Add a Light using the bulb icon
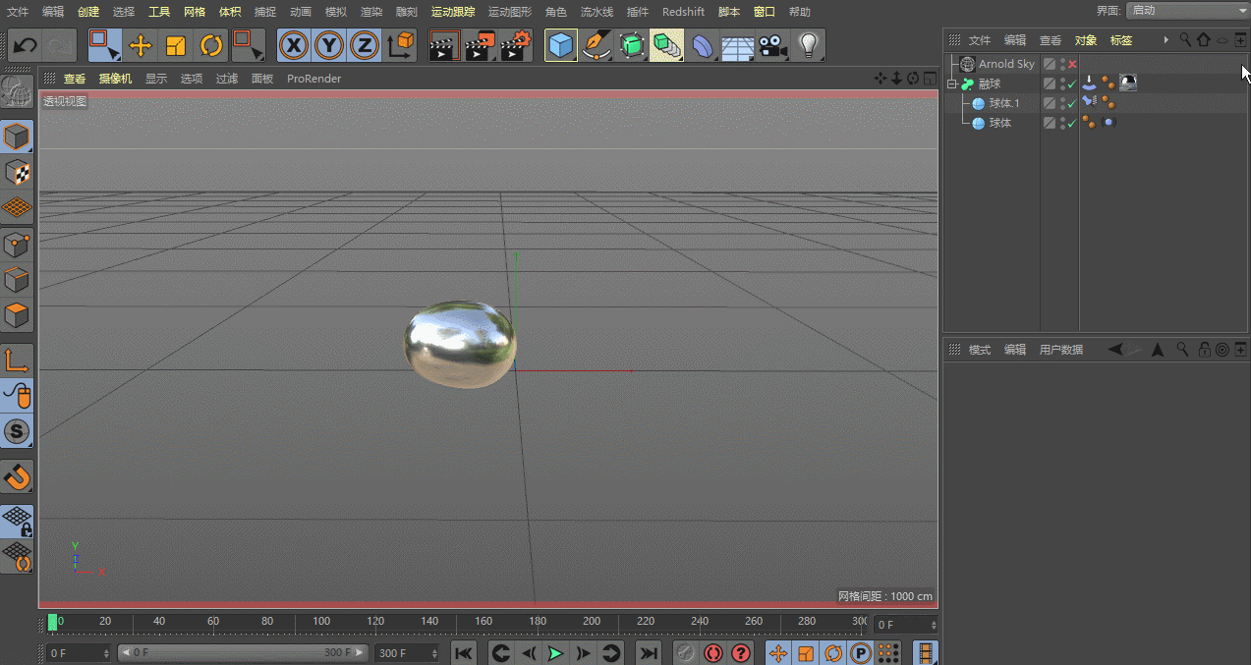The image size is (1251, 665). tap(808, 46)
